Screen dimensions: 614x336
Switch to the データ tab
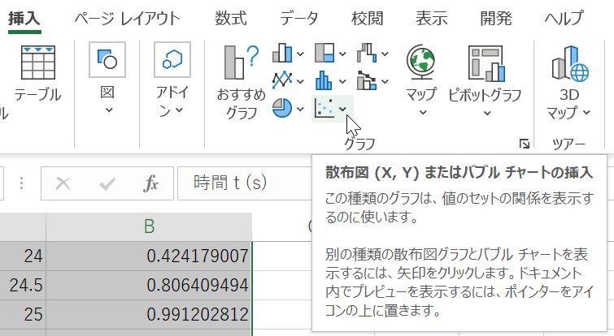click(x=299, y=19)
